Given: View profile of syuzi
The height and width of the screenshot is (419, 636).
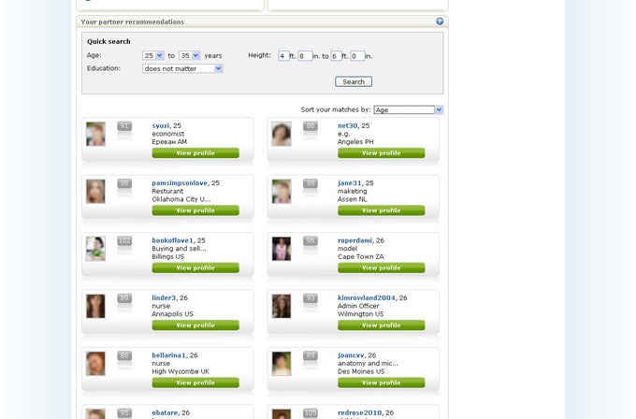Looking at the screenshot, I should pyautogui.click(x=195, y=153).
